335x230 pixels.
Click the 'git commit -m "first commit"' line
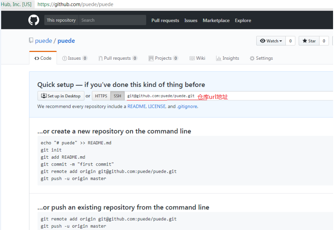77,164
